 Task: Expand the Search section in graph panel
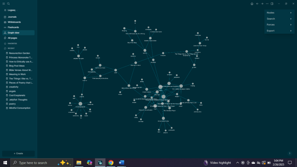click(279, 19)
